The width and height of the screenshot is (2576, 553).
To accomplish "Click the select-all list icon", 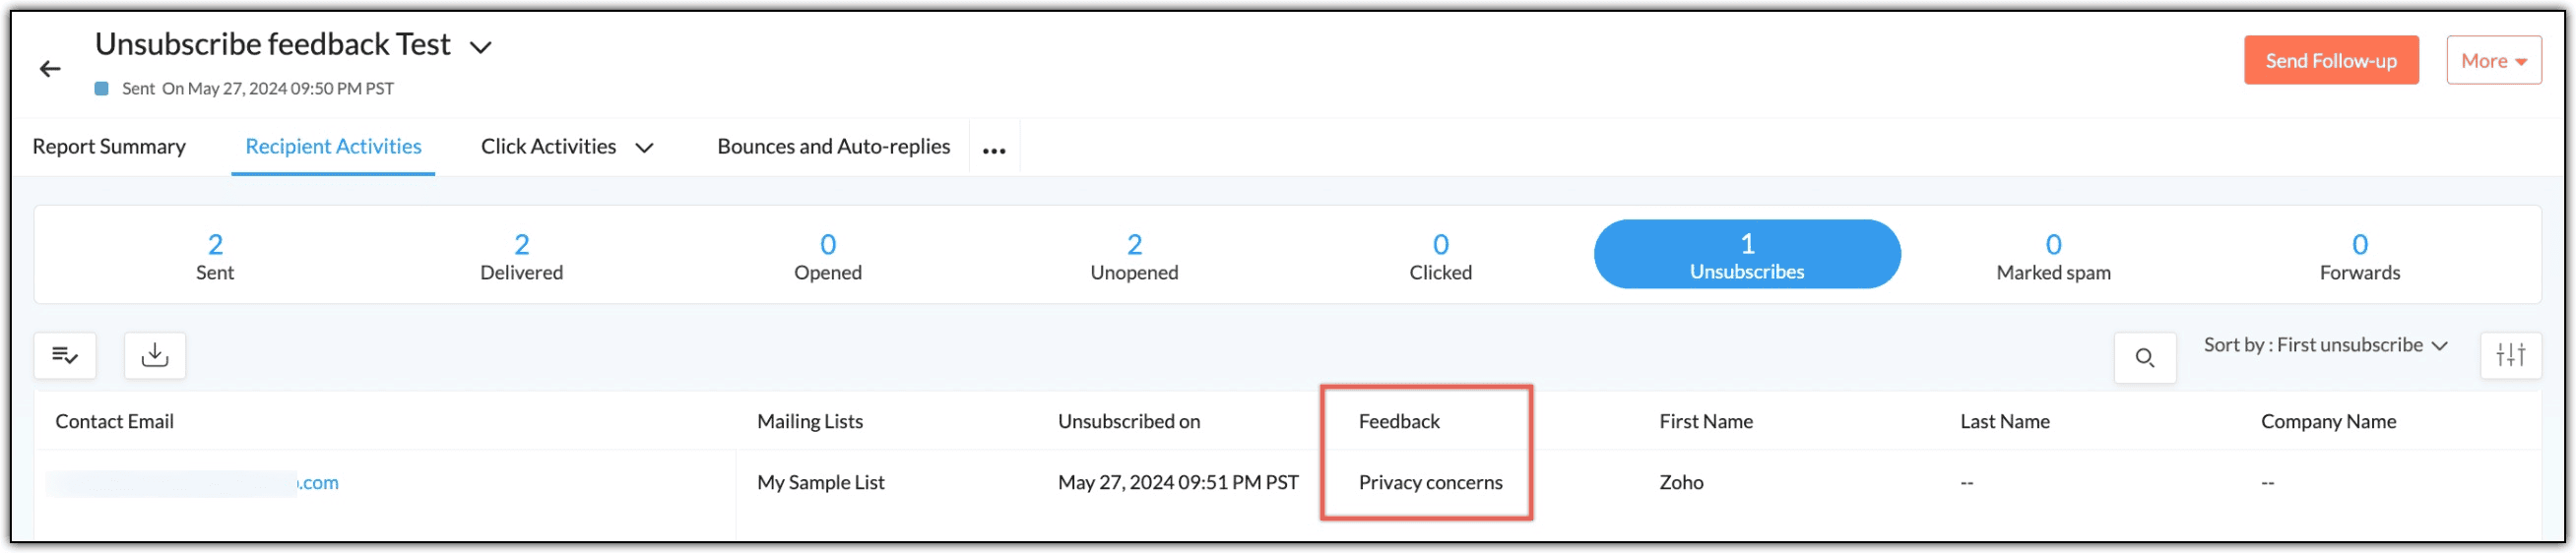I will (x=65, y=355).
